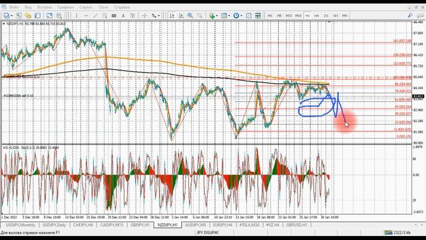The width and height of the screenshot is (426, 240).
Task: Switch chart to M5 timeframe
Action: tap(280, 16)
